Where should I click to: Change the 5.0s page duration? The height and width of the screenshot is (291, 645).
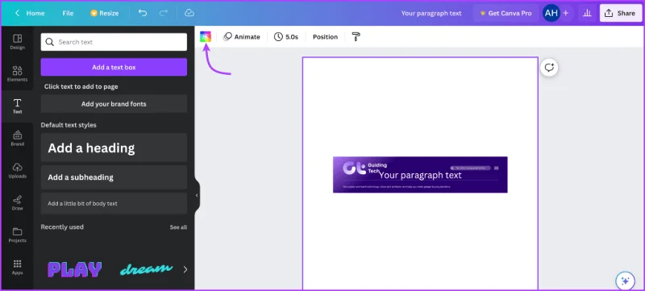tap(286, 36)
